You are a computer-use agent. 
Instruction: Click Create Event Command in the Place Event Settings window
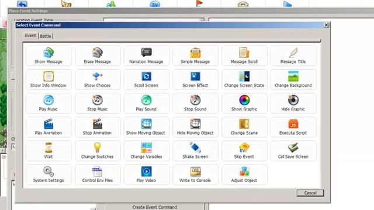(x=154, y=207)
